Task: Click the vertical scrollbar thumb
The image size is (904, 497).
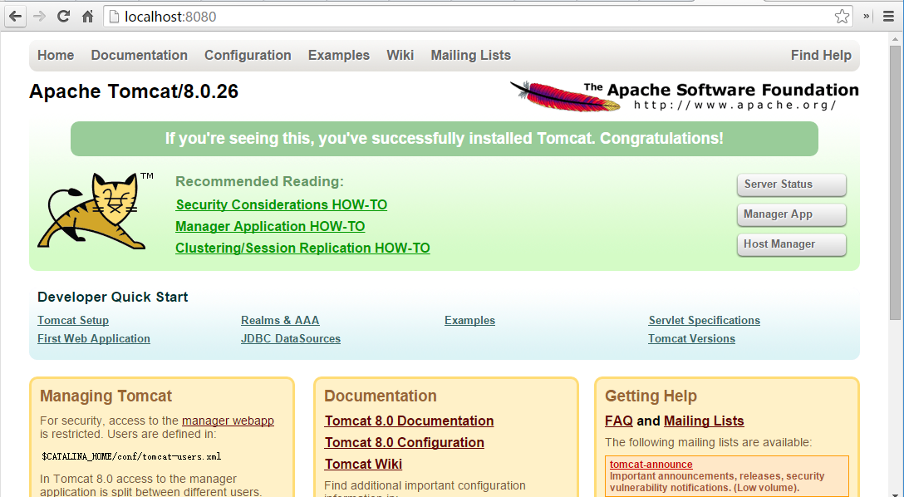Action: tap(895, 183)
